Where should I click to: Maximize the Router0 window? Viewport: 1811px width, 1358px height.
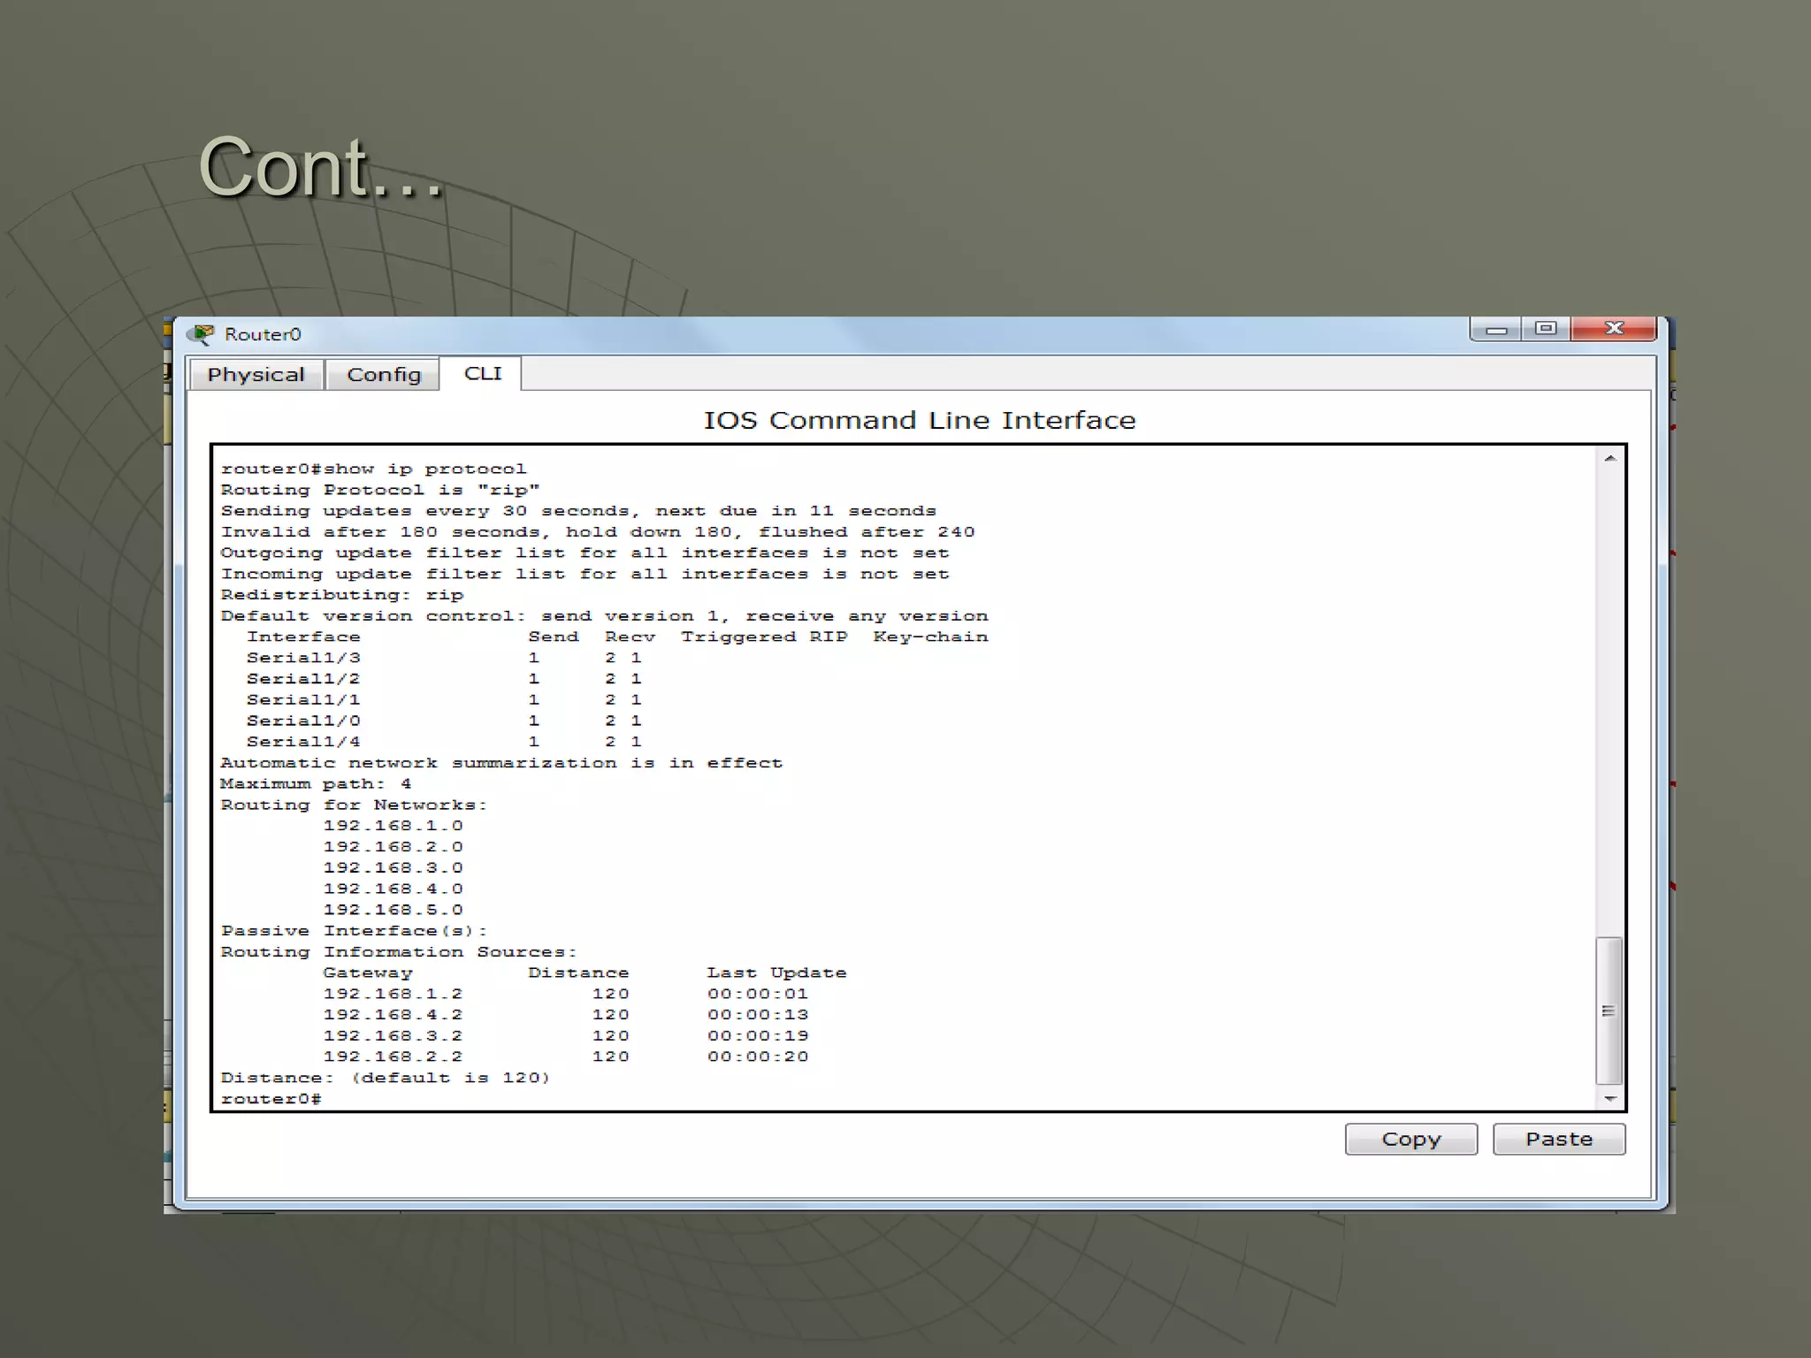point(1546,329)
